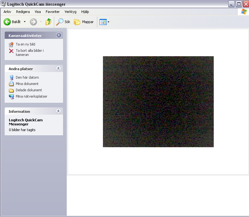Click the red X delete pictures icon
Viewport: 249px width, 217px height.
(11, 51)
